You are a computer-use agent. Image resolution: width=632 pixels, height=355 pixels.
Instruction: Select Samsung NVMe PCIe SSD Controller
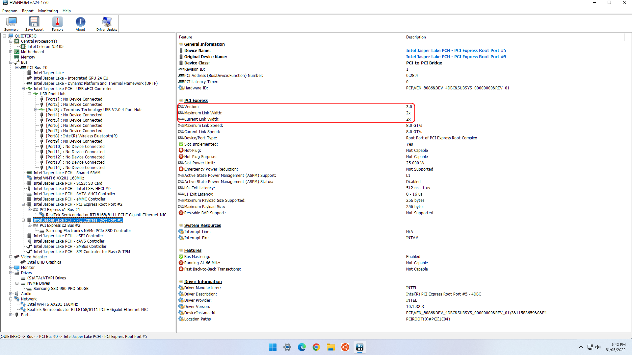[x=88, y=231]
